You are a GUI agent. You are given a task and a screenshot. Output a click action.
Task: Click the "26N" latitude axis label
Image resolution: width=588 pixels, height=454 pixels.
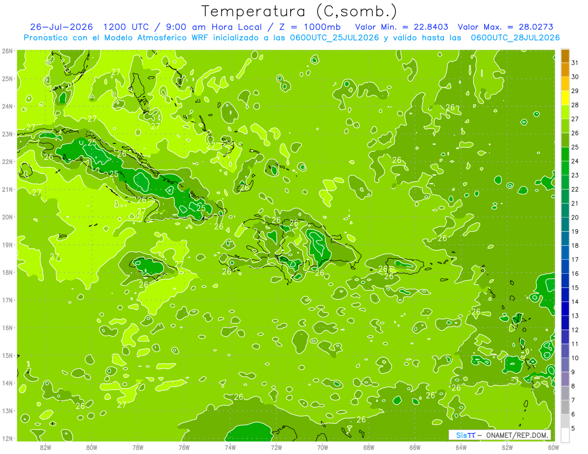click(7, 51)
